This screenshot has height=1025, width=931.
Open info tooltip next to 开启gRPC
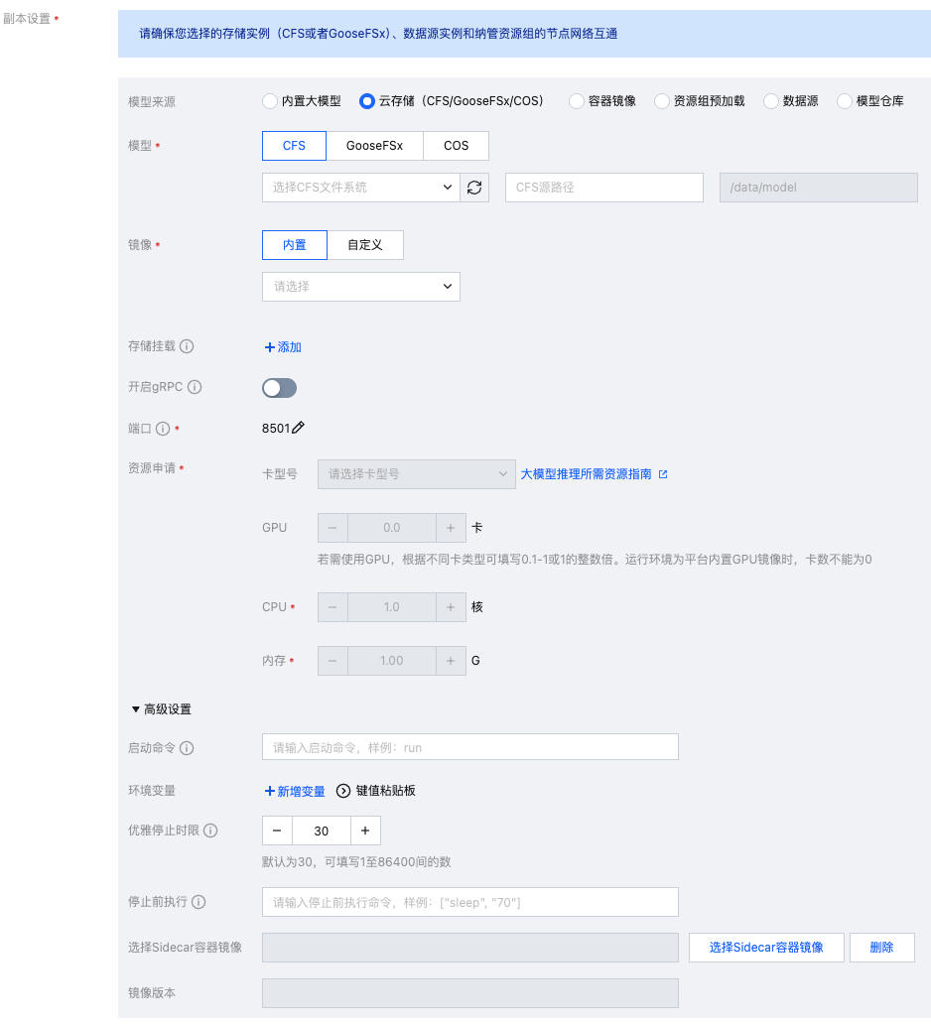coord(195,387)
